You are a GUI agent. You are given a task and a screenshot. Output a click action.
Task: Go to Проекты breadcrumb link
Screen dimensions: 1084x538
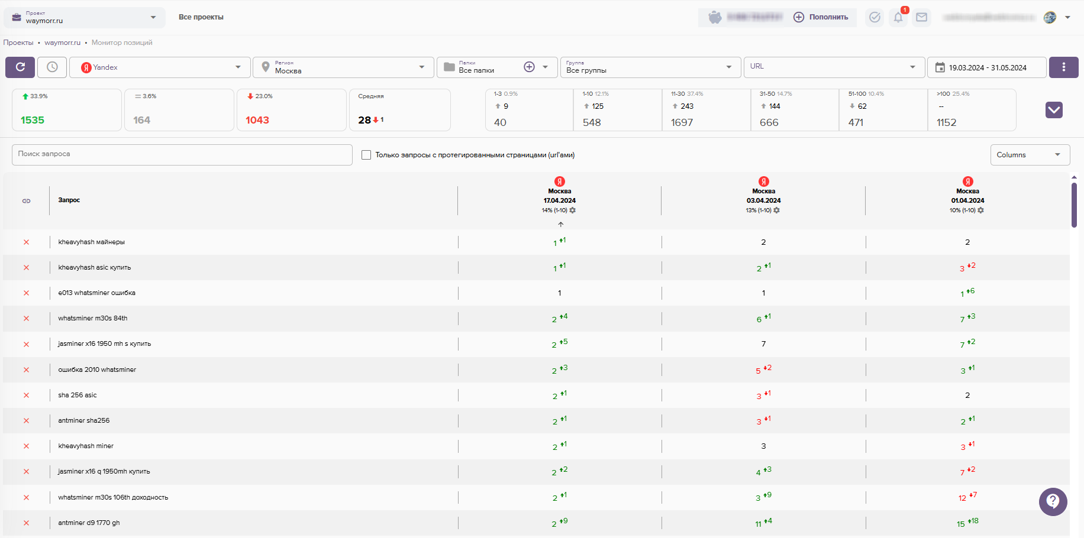pyautogui.click(x=18, y=43)
